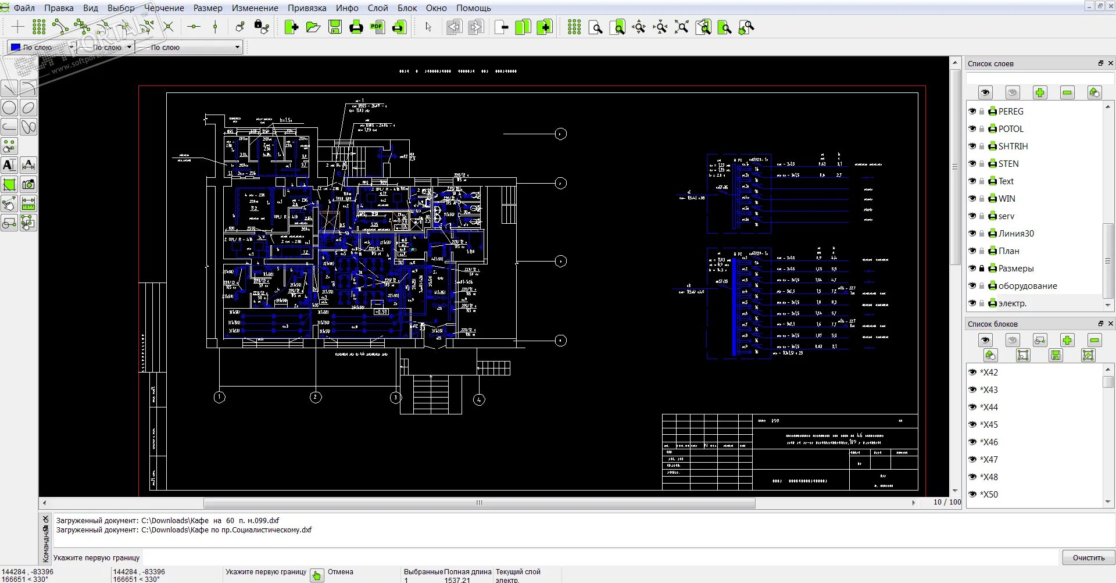Screen dimensions: 1116x583
Task: Select the электр. layer row
Action: point(1035,303)
